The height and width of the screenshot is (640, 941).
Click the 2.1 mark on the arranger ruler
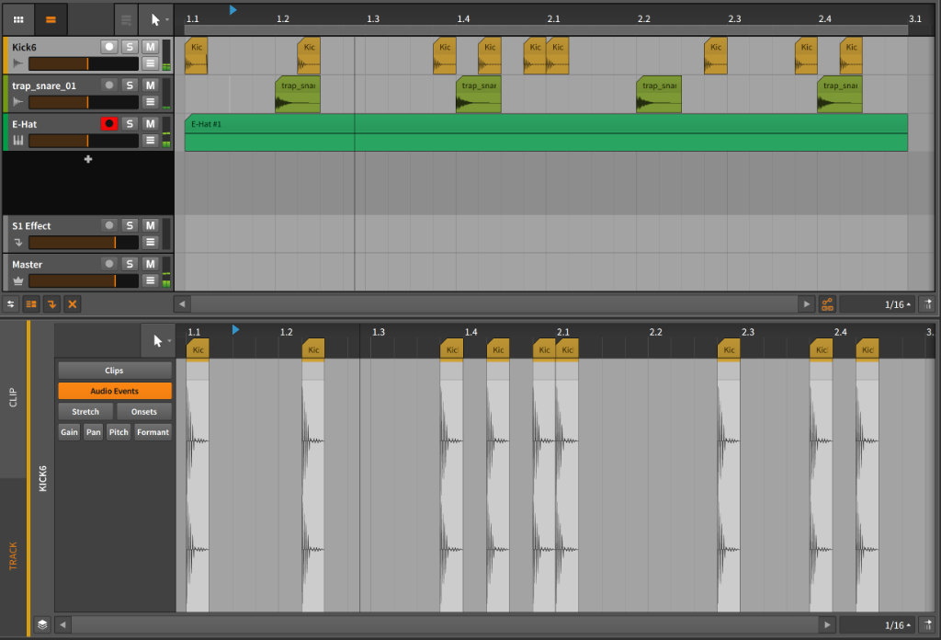click(x=553, y=18)
